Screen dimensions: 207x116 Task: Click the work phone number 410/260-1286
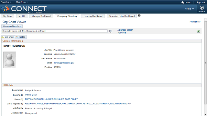pyautogui.click(x=60, y=58)
